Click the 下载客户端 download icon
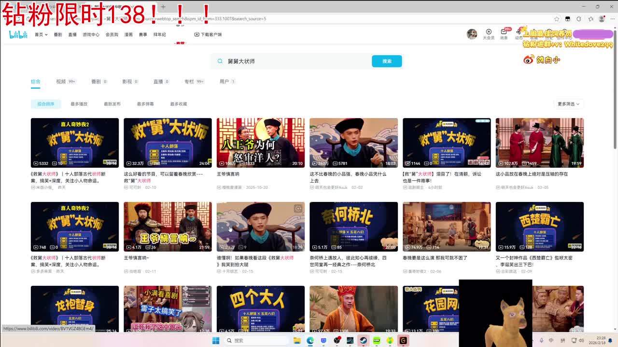The width and height of the screenshot is (618, 347). click(x=197, y=35)
